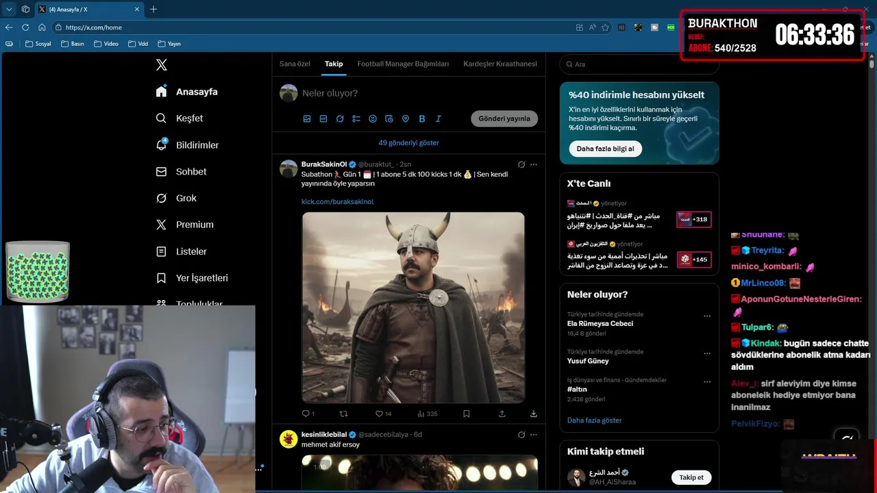
Task: Bookmark the BurakSakinOl post
Action: [467, 414]
